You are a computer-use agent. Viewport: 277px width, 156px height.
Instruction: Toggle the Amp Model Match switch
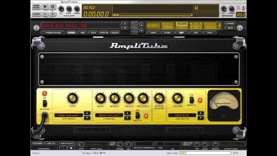pos(191,100)
